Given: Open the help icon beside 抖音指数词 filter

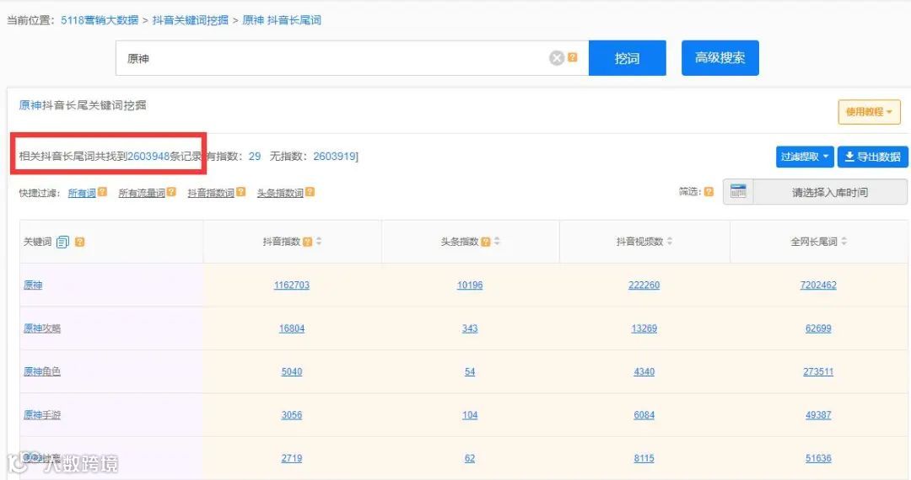Looking at the screenshot, I should pyautogui.click(x=241, y=192).
